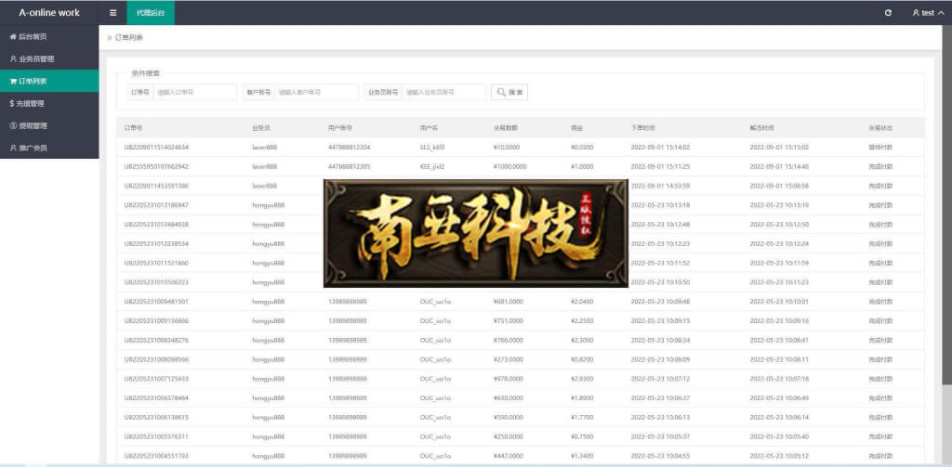Click amount ¥447.0000
This screenshot has height=467, width=952.
click(509, 456)
